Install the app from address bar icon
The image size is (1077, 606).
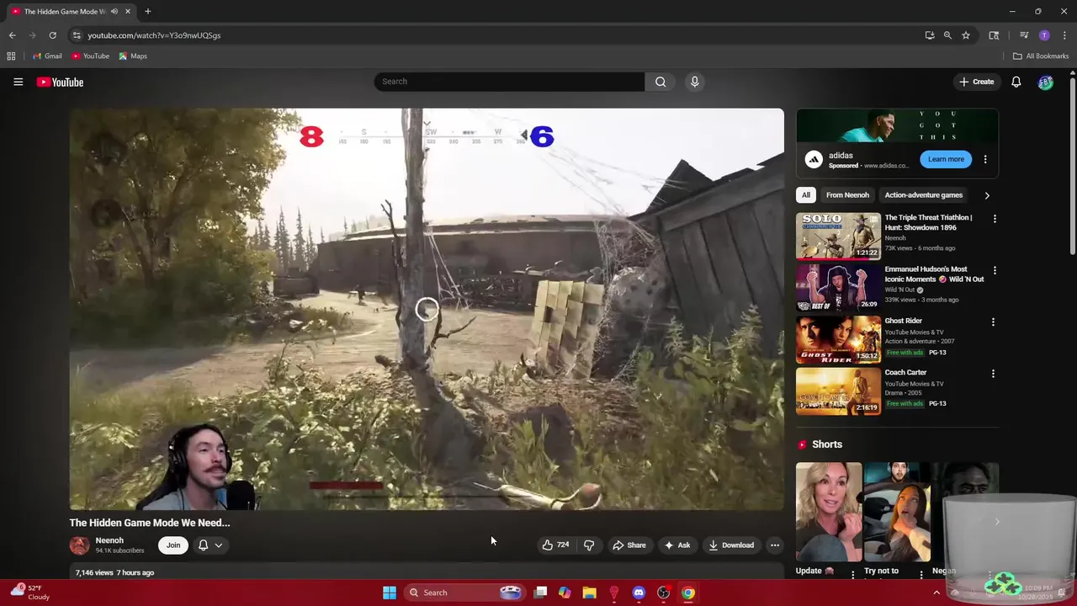[x=930, y=35]
